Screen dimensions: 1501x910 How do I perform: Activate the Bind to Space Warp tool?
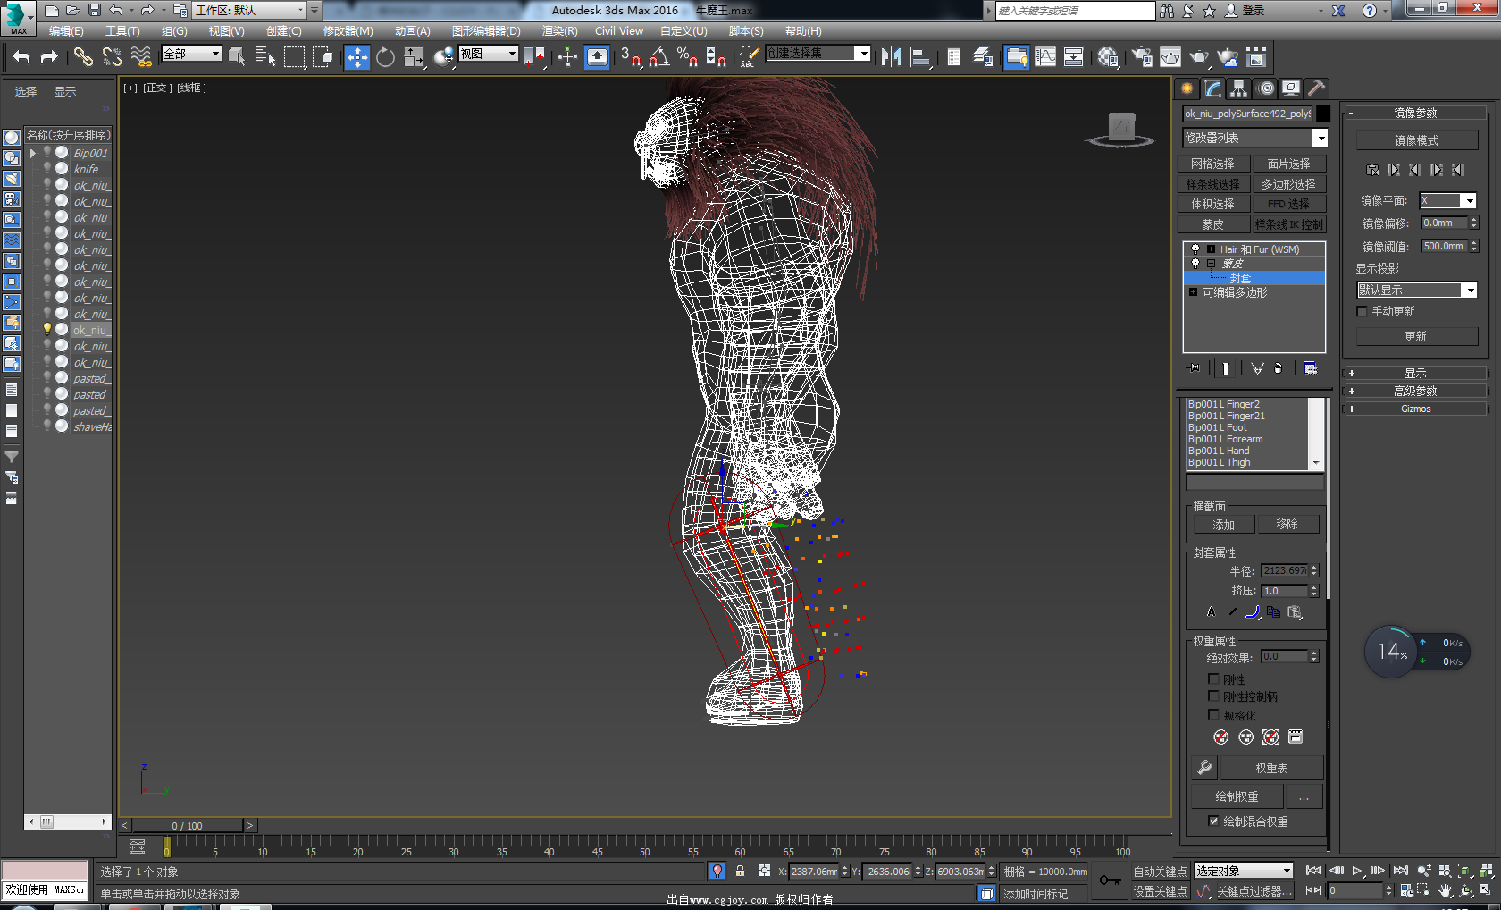tap(141, 57)
